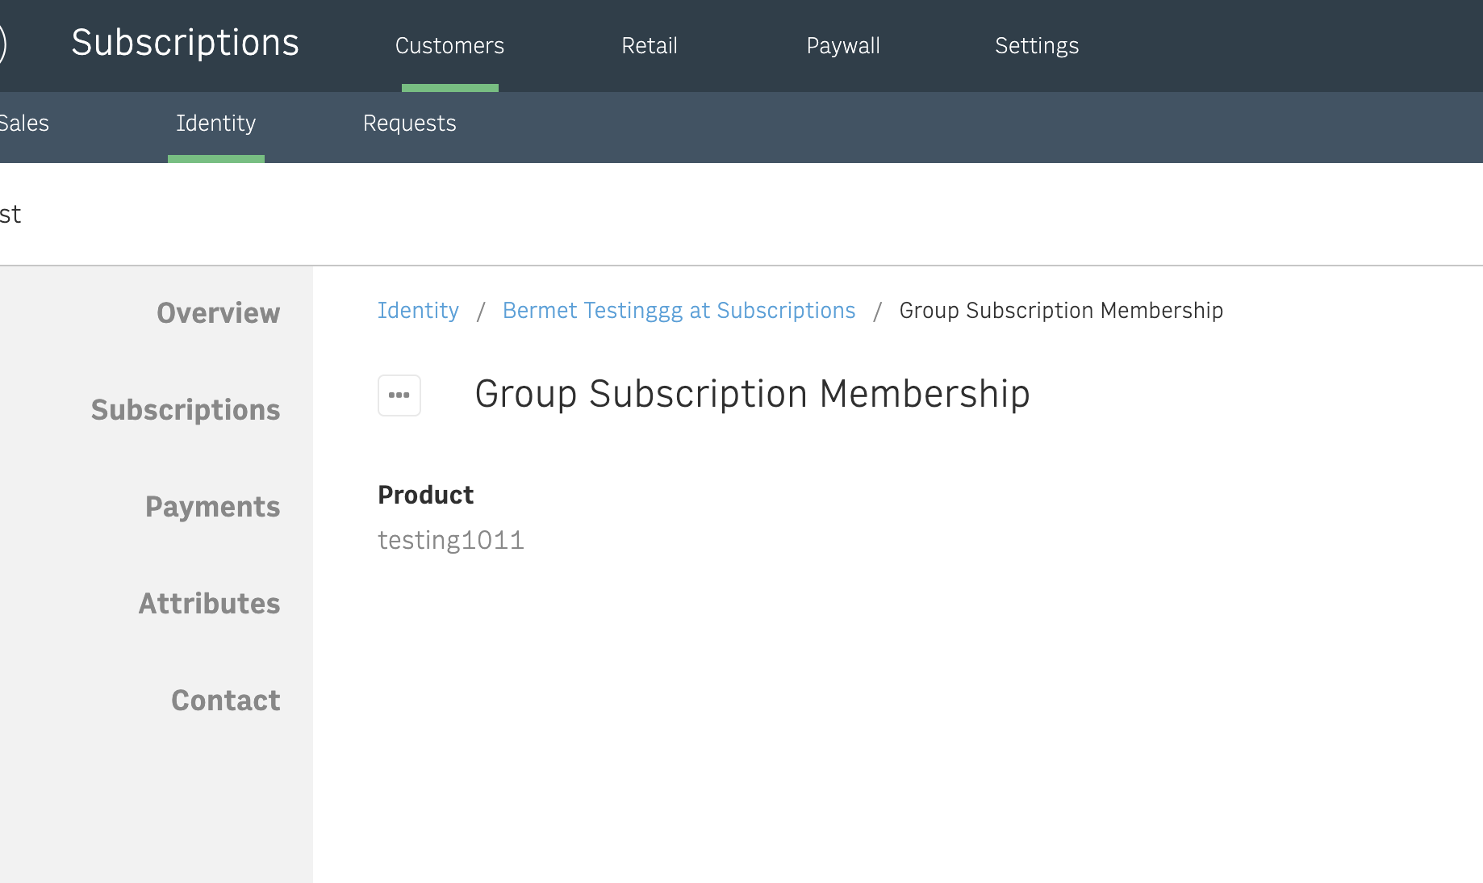1483x883 pixels.
Task: Click the Group Subscription Membership breadcrumb
Action: (1061, 311)
